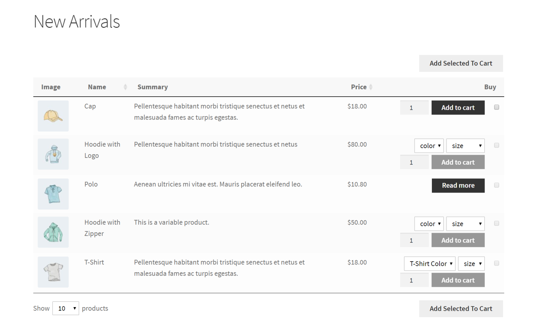Open the color dropdown for Hoodie with Logo

(429, 145)
